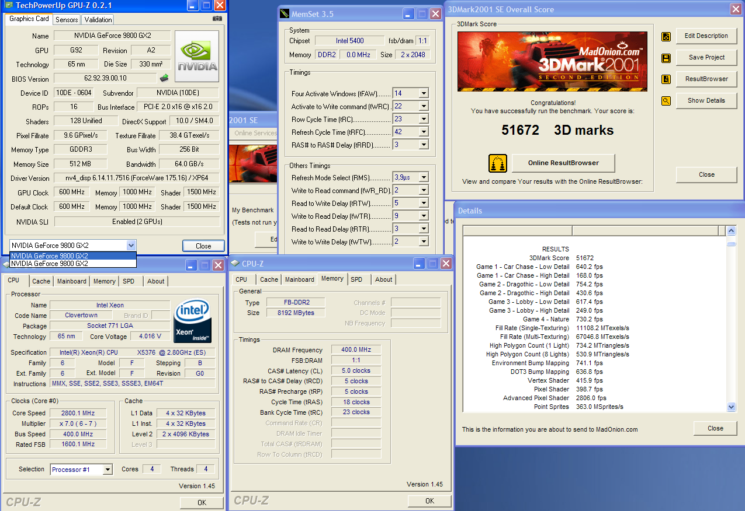Open the Write to Read Delay (tWTR) dropdown
The height and width of the screenshot is (511, 745).
424,216
